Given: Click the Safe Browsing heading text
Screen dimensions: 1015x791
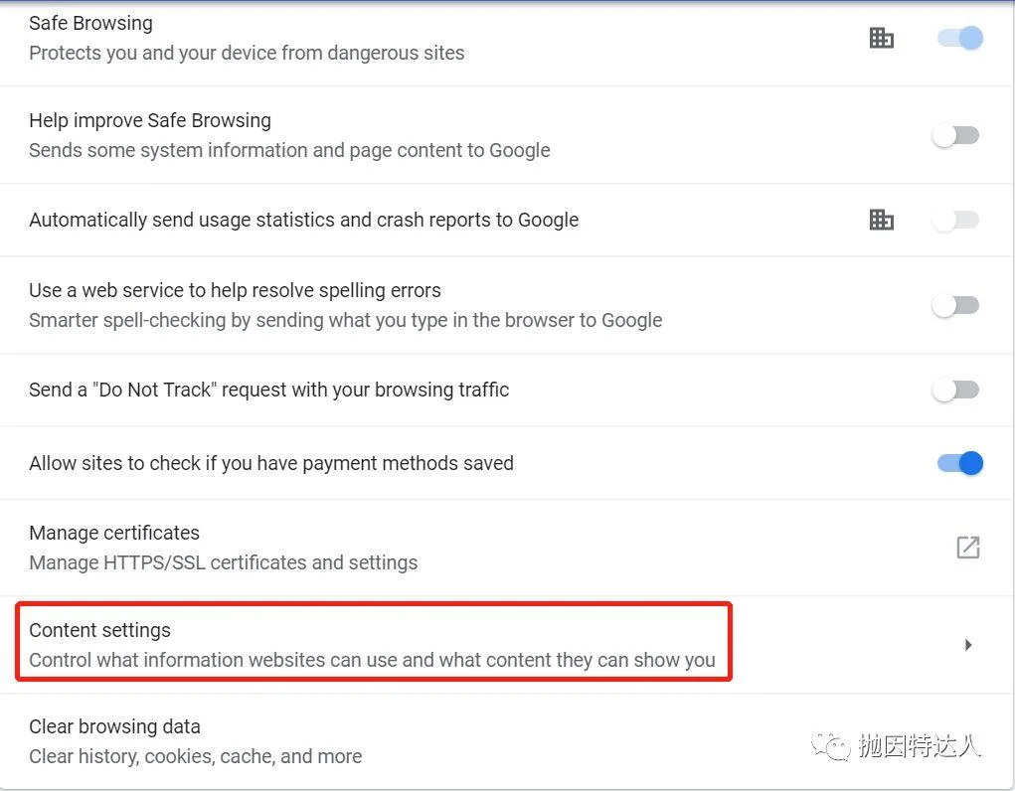Looking at the screenshot, I should click(x=91, y=23).
